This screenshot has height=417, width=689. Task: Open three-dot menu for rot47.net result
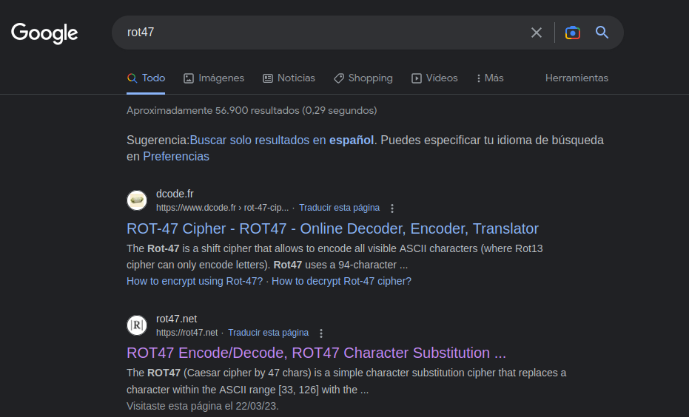pos(321,333)
